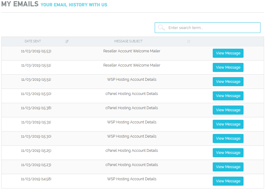This screenshot has width=265, height=189.
Task: Click cPanel Hosting Account Details at 15:50
Action: [132, 94]
